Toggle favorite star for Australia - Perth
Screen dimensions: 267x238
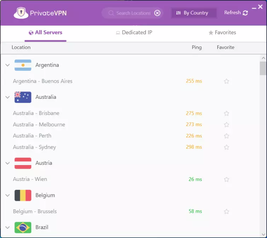(x=226, y=136)
